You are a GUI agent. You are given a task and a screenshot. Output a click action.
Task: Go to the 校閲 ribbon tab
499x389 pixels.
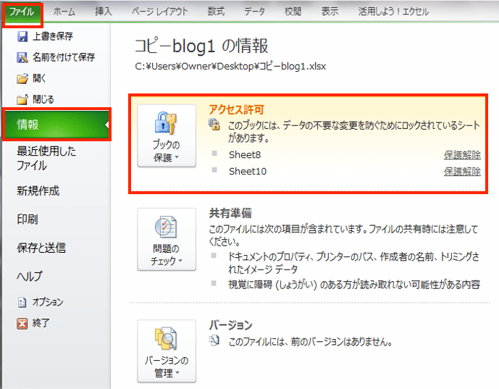point(293,12)
